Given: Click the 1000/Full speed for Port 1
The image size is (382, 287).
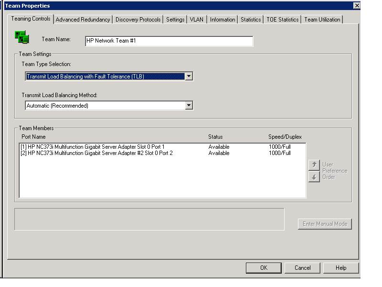Looking at the screenshot, I should coord(280,147).
